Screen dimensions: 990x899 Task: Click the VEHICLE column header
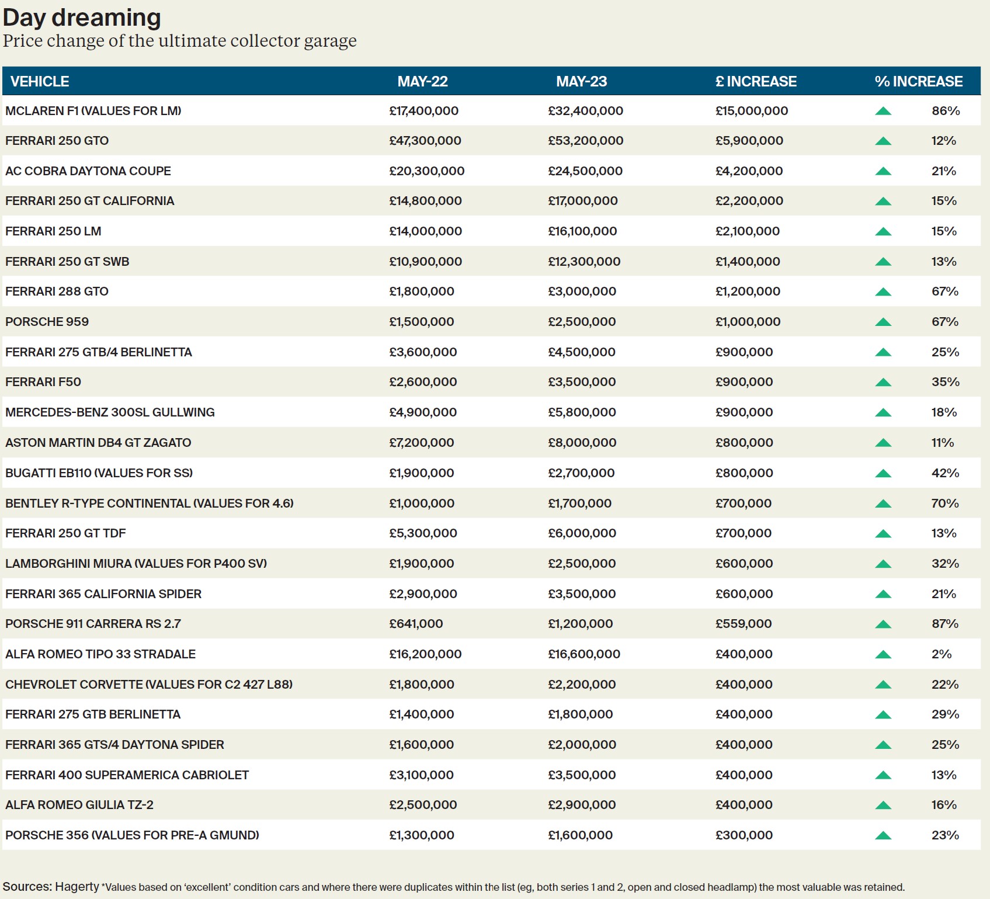coord(40,81)
